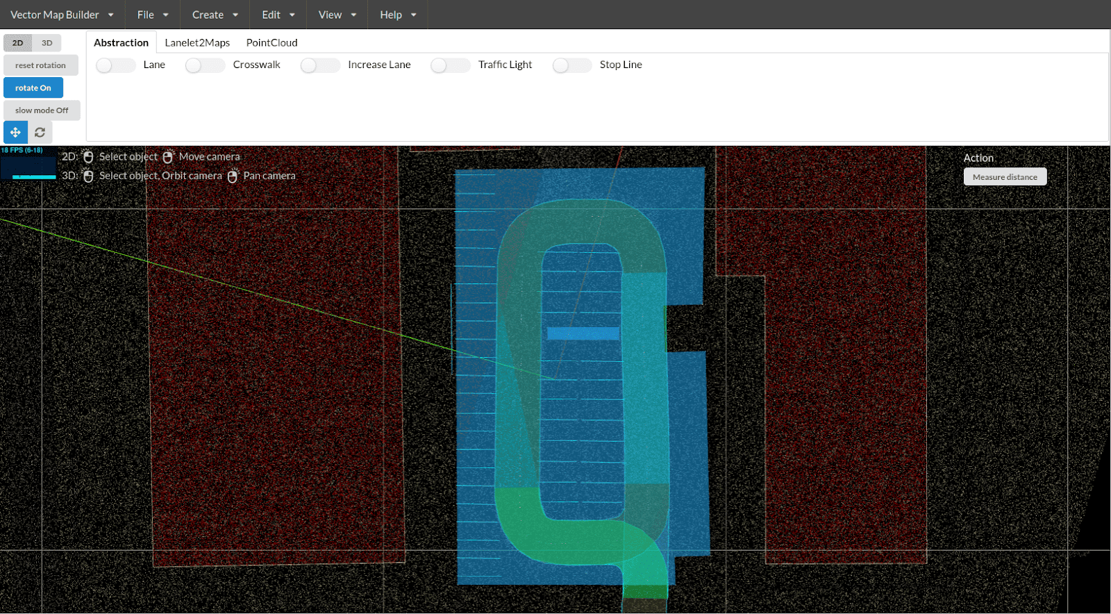Expand the Vector Map Builder dropdown

[62, 15]
